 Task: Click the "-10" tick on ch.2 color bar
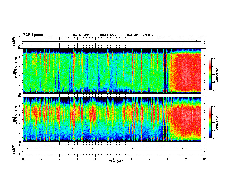215,138
